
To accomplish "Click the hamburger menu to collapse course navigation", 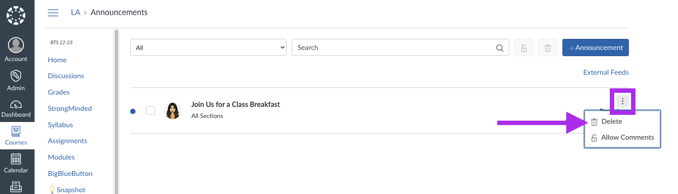I will (53, 12).
